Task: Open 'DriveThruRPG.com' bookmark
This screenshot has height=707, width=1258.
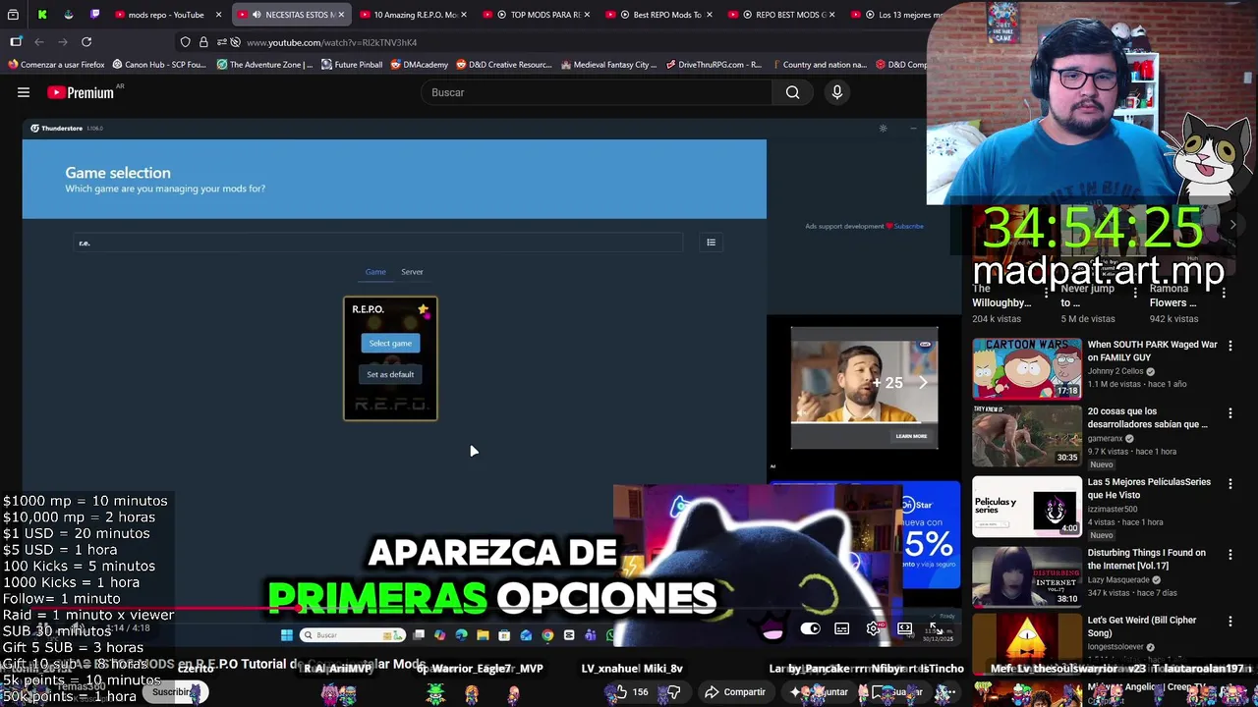Action: (x=714, y=65)
